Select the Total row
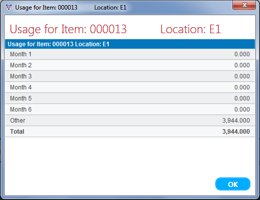This screenshot has height=200, width=260. [x=130, y=132]
